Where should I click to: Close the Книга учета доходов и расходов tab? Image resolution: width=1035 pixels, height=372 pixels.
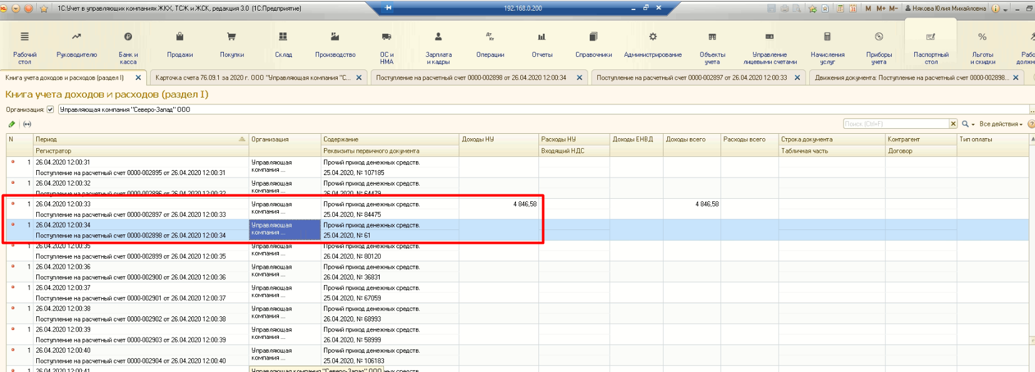[x=138, y=78]
